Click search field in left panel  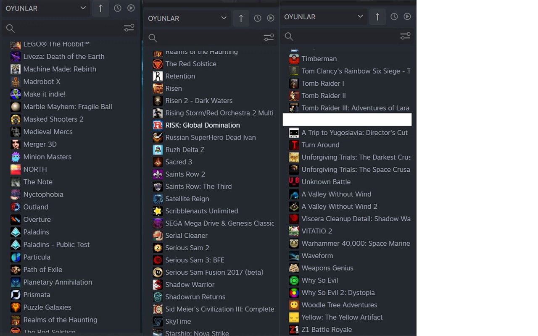[69, 28]
